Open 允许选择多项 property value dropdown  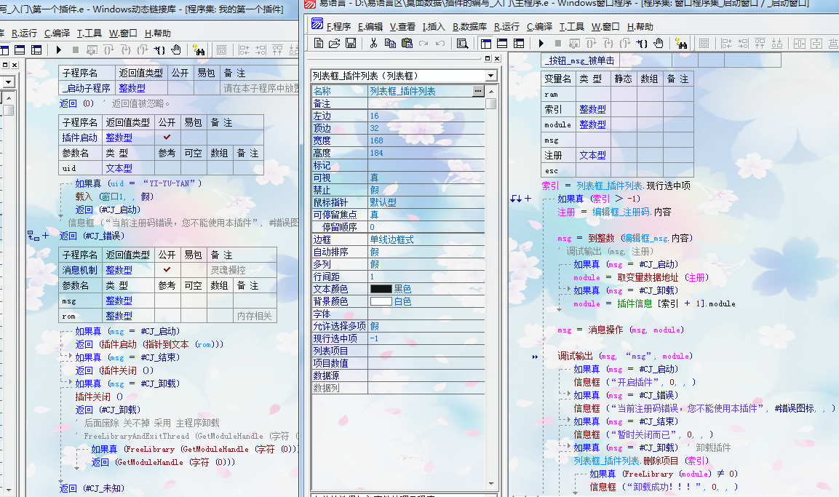426,326
